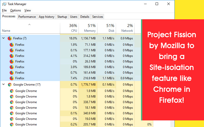
Task: Click Firefox icon in the 216.9 MB row
Action: pos(12,78)
